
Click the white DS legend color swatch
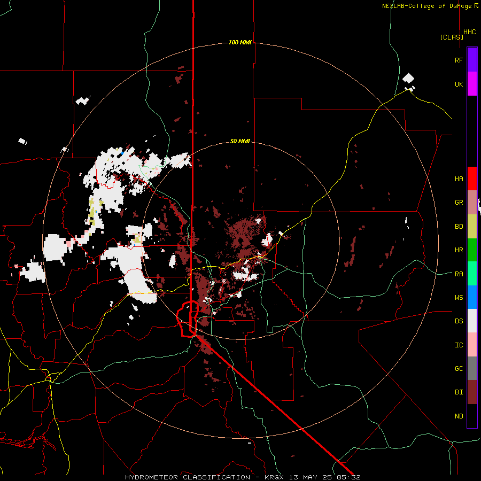(472, 321)
